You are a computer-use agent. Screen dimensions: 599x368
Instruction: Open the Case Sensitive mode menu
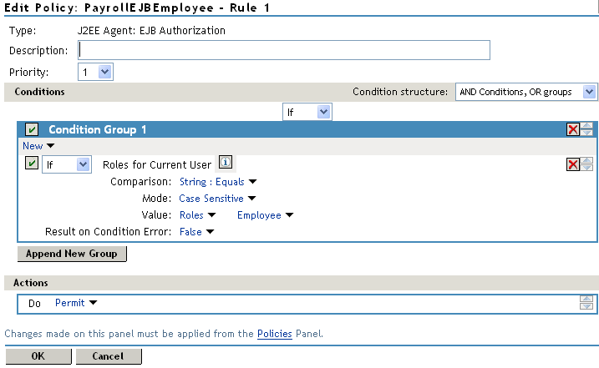(x=217, y=199)
